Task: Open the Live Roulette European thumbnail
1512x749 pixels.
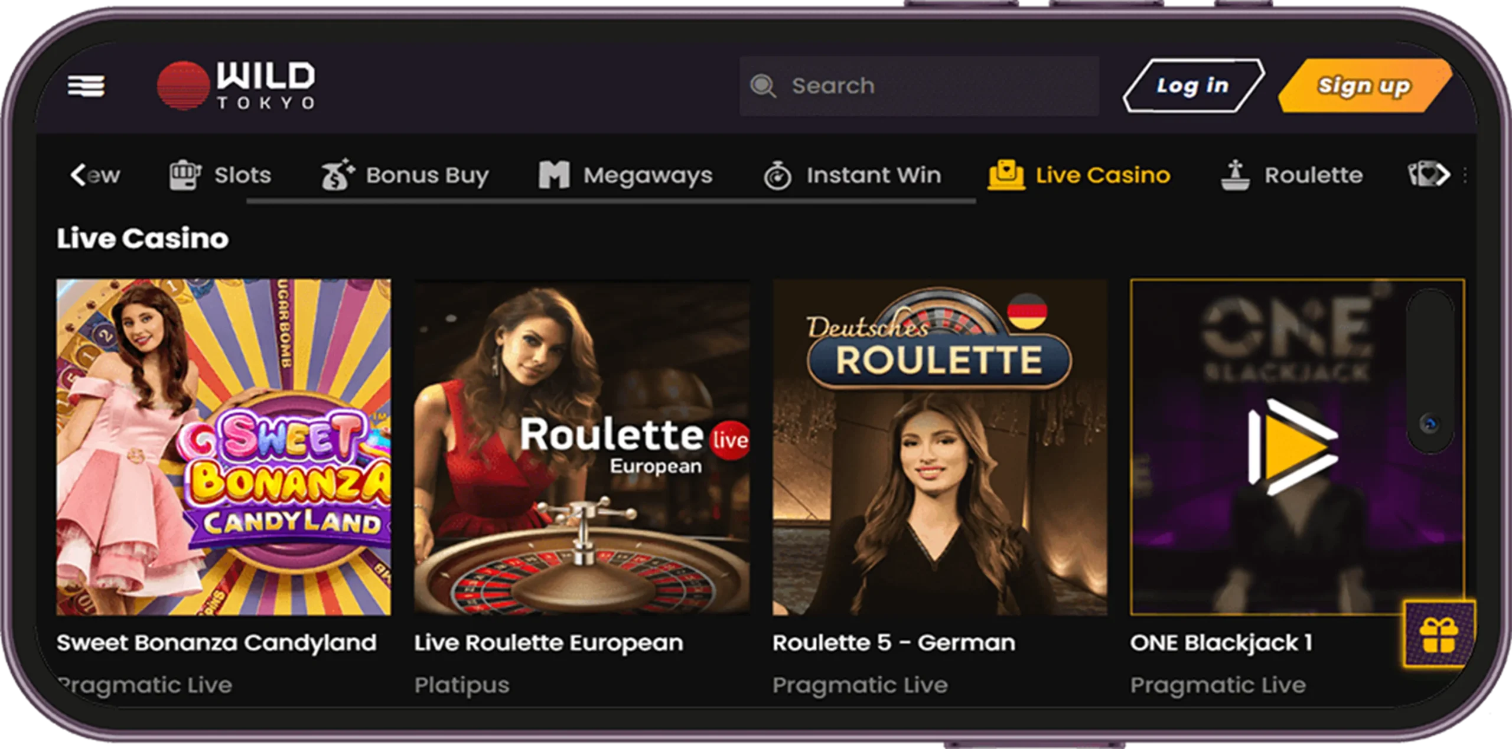Action: coord(582,447)
